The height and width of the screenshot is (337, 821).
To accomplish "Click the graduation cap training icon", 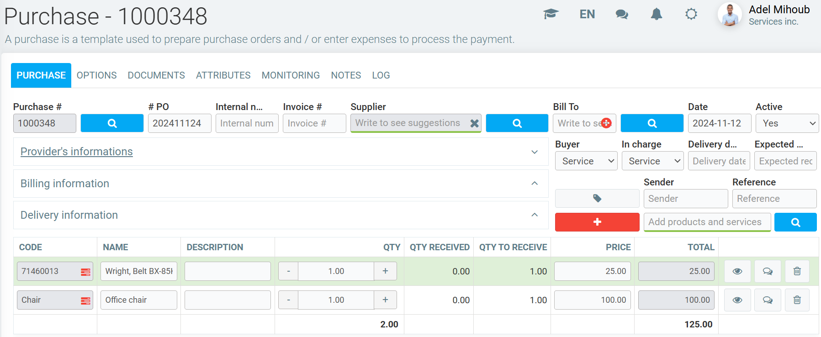I will 551,14.
